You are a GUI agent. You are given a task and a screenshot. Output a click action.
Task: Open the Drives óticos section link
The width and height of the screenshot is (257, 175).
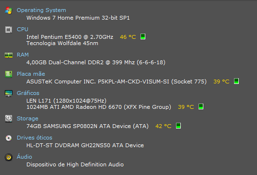[x=35, y=138]
